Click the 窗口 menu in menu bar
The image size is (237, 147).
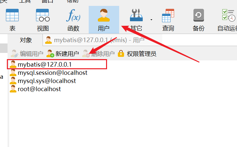click(x=47, y=1)
